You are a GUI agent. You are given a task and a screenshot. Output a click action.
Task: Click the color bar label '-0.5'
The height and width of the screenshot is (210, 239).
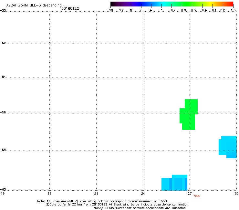point(192,10)
